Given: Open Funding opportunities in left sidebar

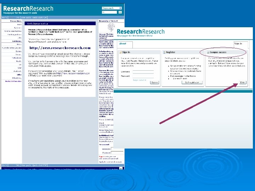Looking at the screenshot, I should click(x=13, y=31).
